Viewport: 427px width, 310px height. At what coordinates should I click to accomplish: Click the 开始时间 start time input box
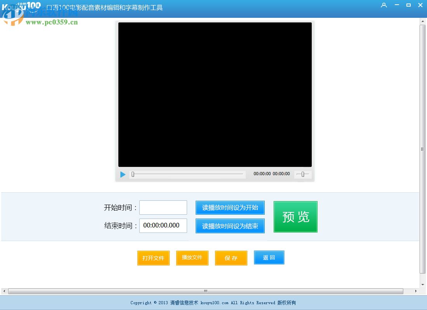[x=163, y=207]
